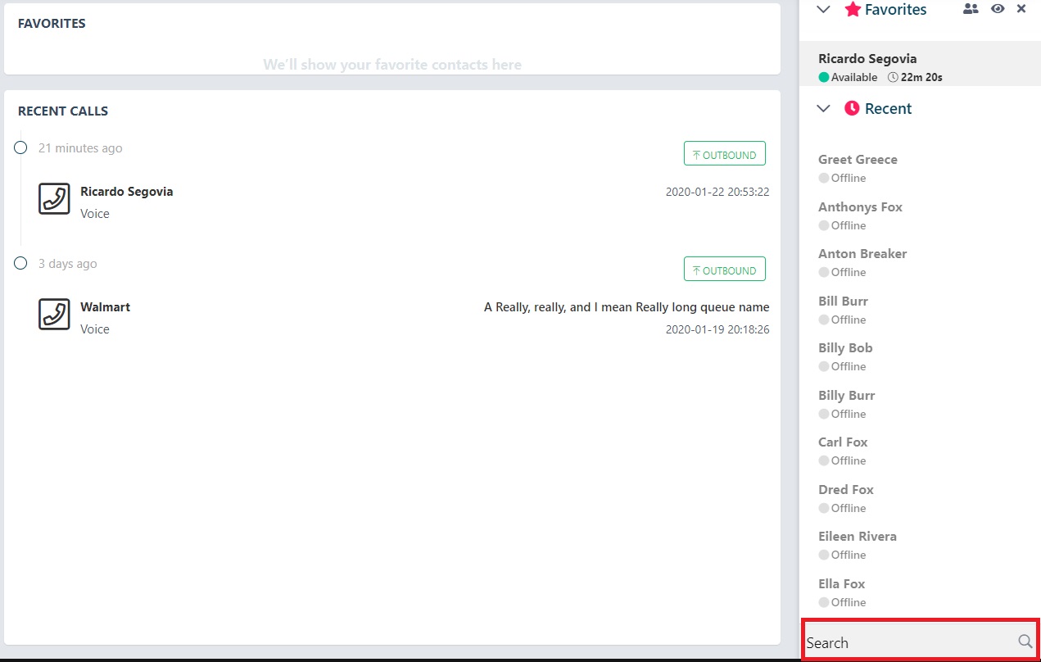Click the Recent clock icon
1041x662 pixels.
[x=852, y=108]
